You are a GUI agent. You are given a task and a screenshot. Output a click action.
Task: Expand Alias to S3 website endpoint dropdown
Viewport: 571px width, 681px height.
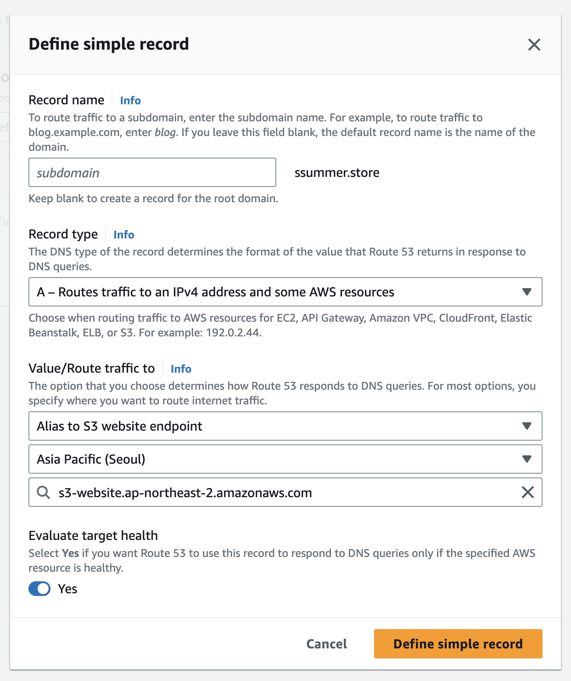tap(275, 426)
